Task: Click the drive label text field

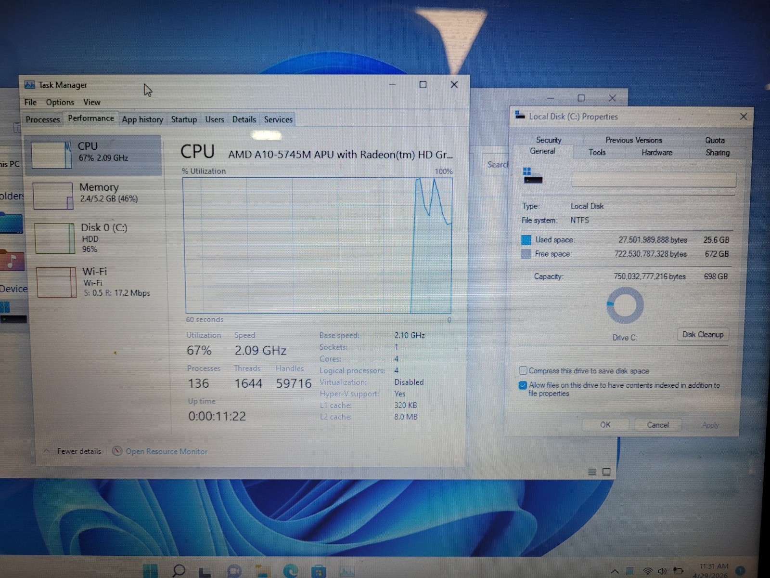Action: [654, 180]
